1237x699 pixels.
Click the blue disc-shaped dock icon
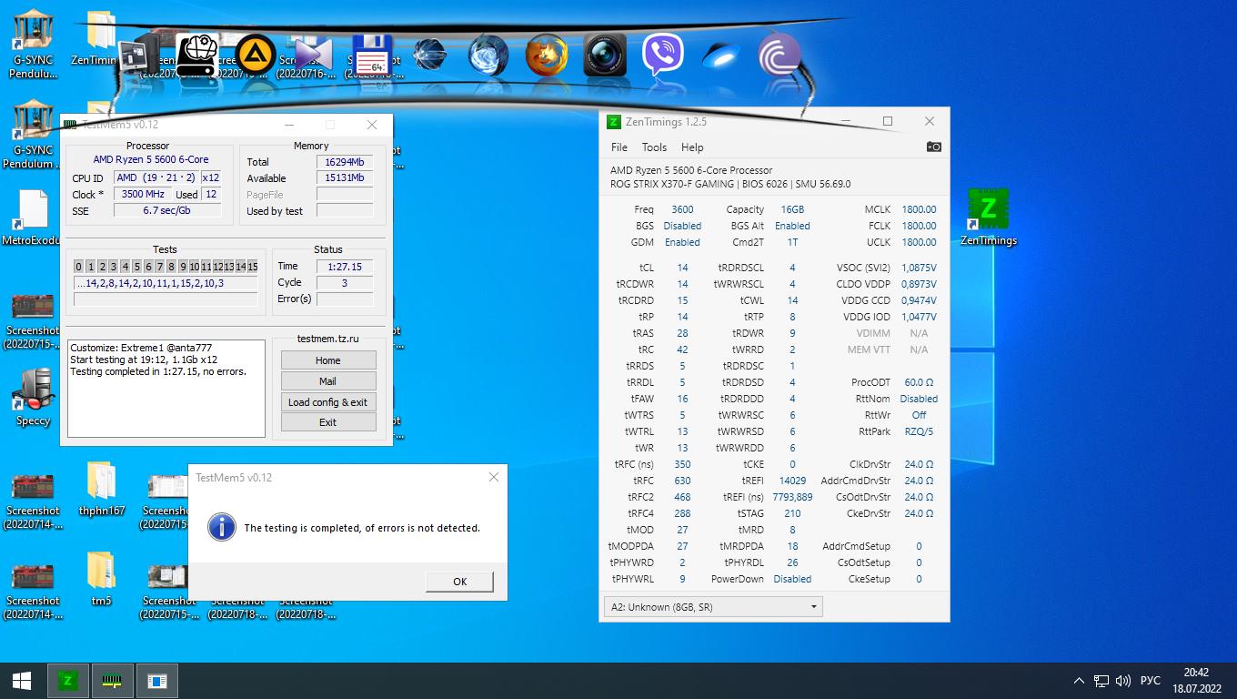pyautogui.click(x=721, y=55)
